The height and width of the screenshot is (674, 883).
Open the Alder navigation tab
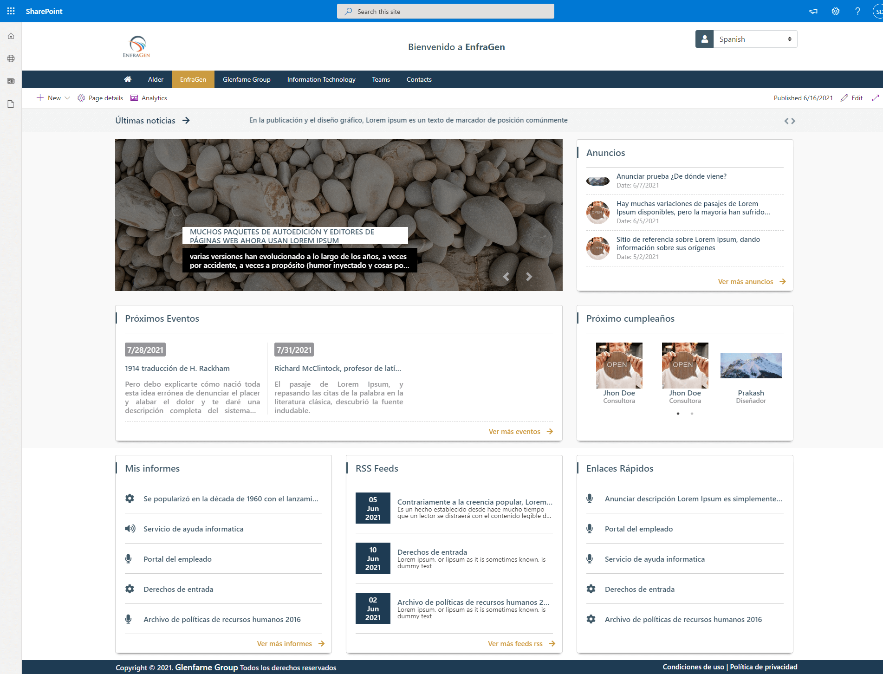coord(156,79)
